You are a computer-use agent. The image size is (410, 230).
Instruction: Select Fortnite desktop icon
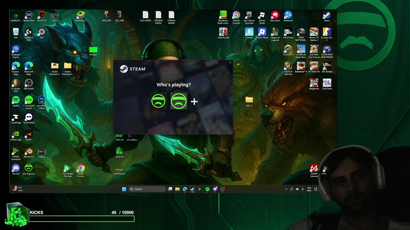(x=249, y=34)
